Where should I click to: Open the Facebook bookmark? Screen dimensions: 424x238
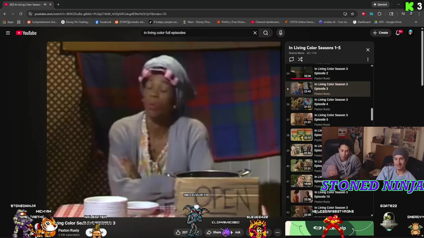tap(103, 22)
